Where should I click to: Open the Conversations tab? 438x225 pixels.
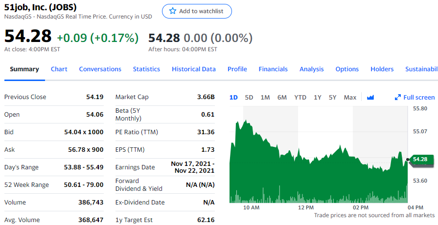pos(100,69)
